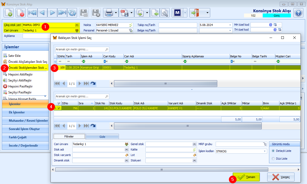Viewport: 307px width, 184px height.
Task: Expand the İşlemler list down arrow
Action: click(x=45, y=96)
